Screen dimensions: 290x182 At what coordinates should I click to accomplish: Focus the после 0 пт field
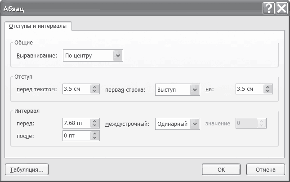point(76,135)
